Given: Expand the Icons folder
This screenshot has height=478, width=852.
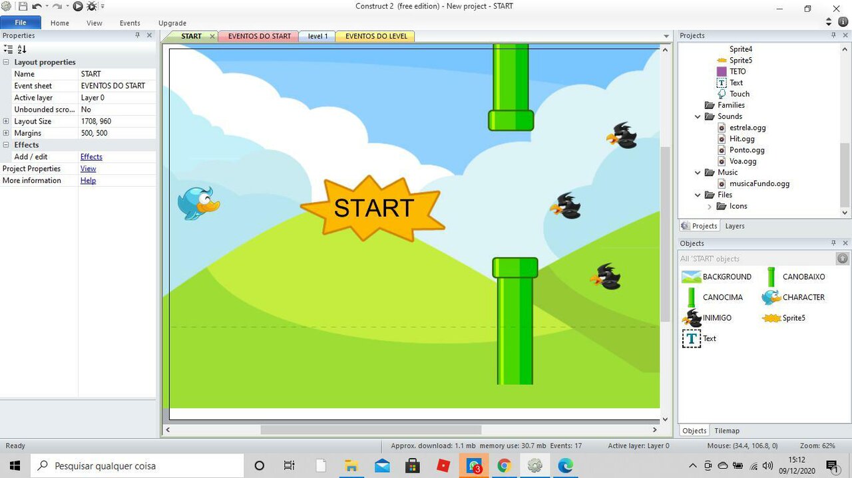Looking at the screenshot, I should (710, 206).
